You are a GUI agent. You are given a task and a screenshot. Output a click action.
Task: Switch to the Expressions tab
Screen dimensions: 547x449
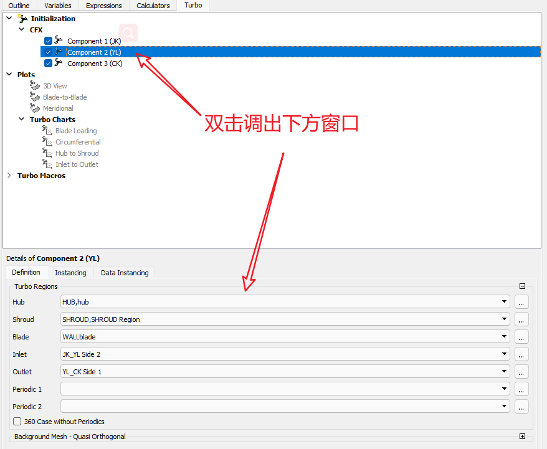[x=104, y=6]
